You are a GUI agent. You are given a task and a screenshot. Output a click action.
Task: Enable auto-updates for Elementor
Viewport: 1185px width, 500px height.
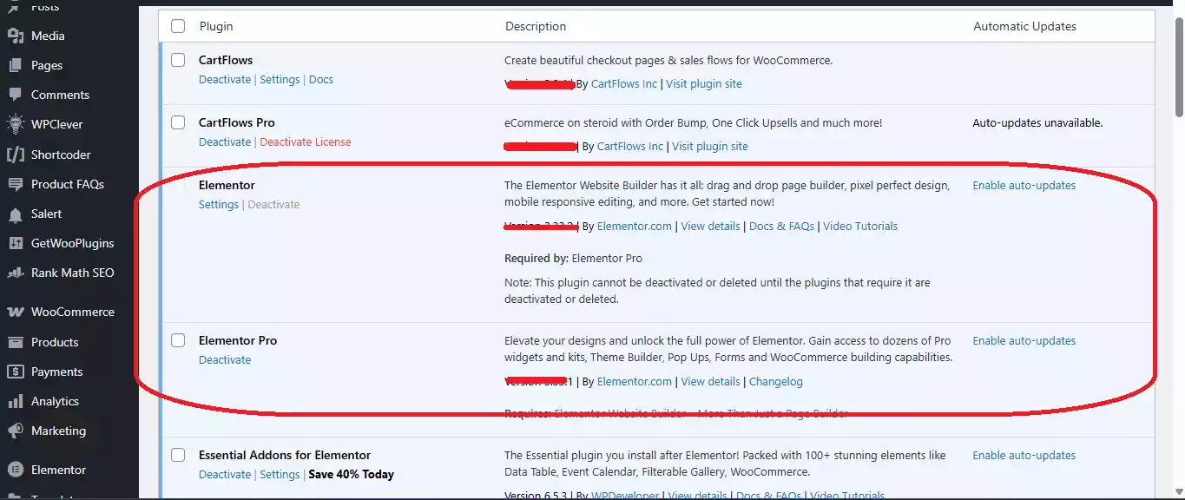pos(1024,185)
